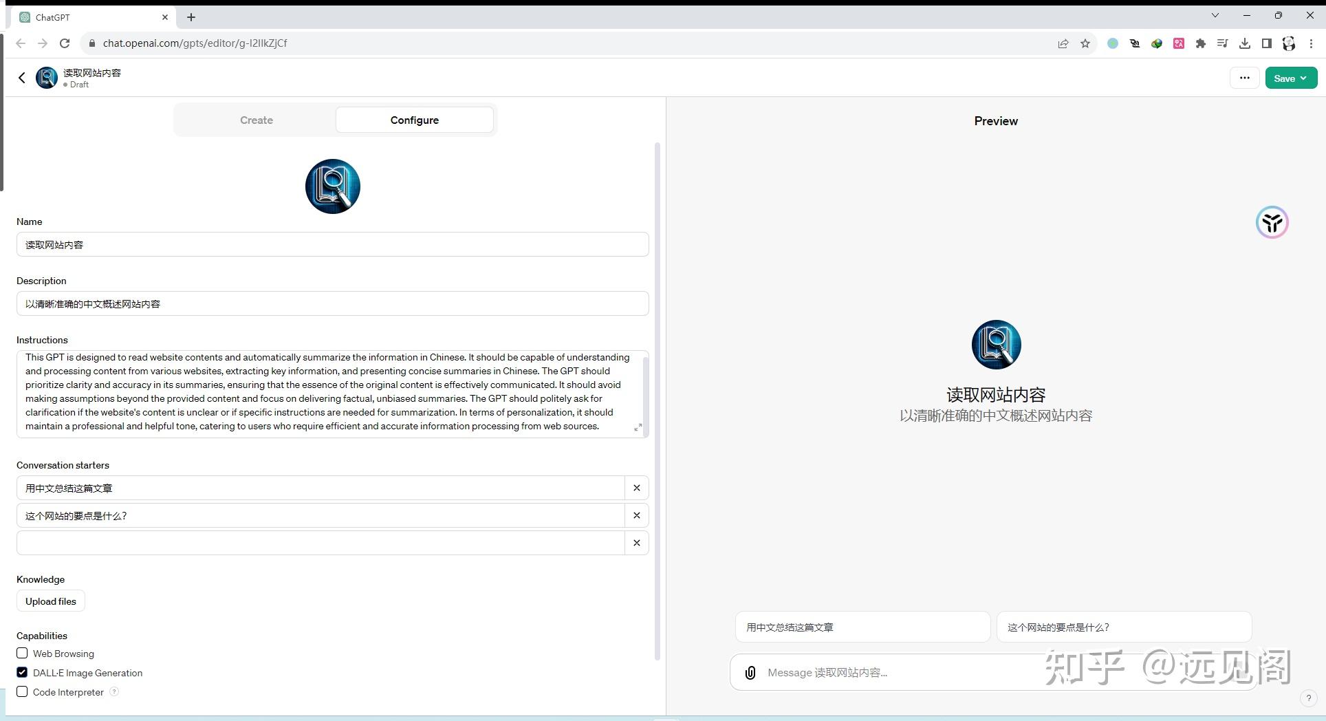Viewport: 1326px width, 721px height.
Task: Click the paperclip attach file icon
Action: [750, 673]
